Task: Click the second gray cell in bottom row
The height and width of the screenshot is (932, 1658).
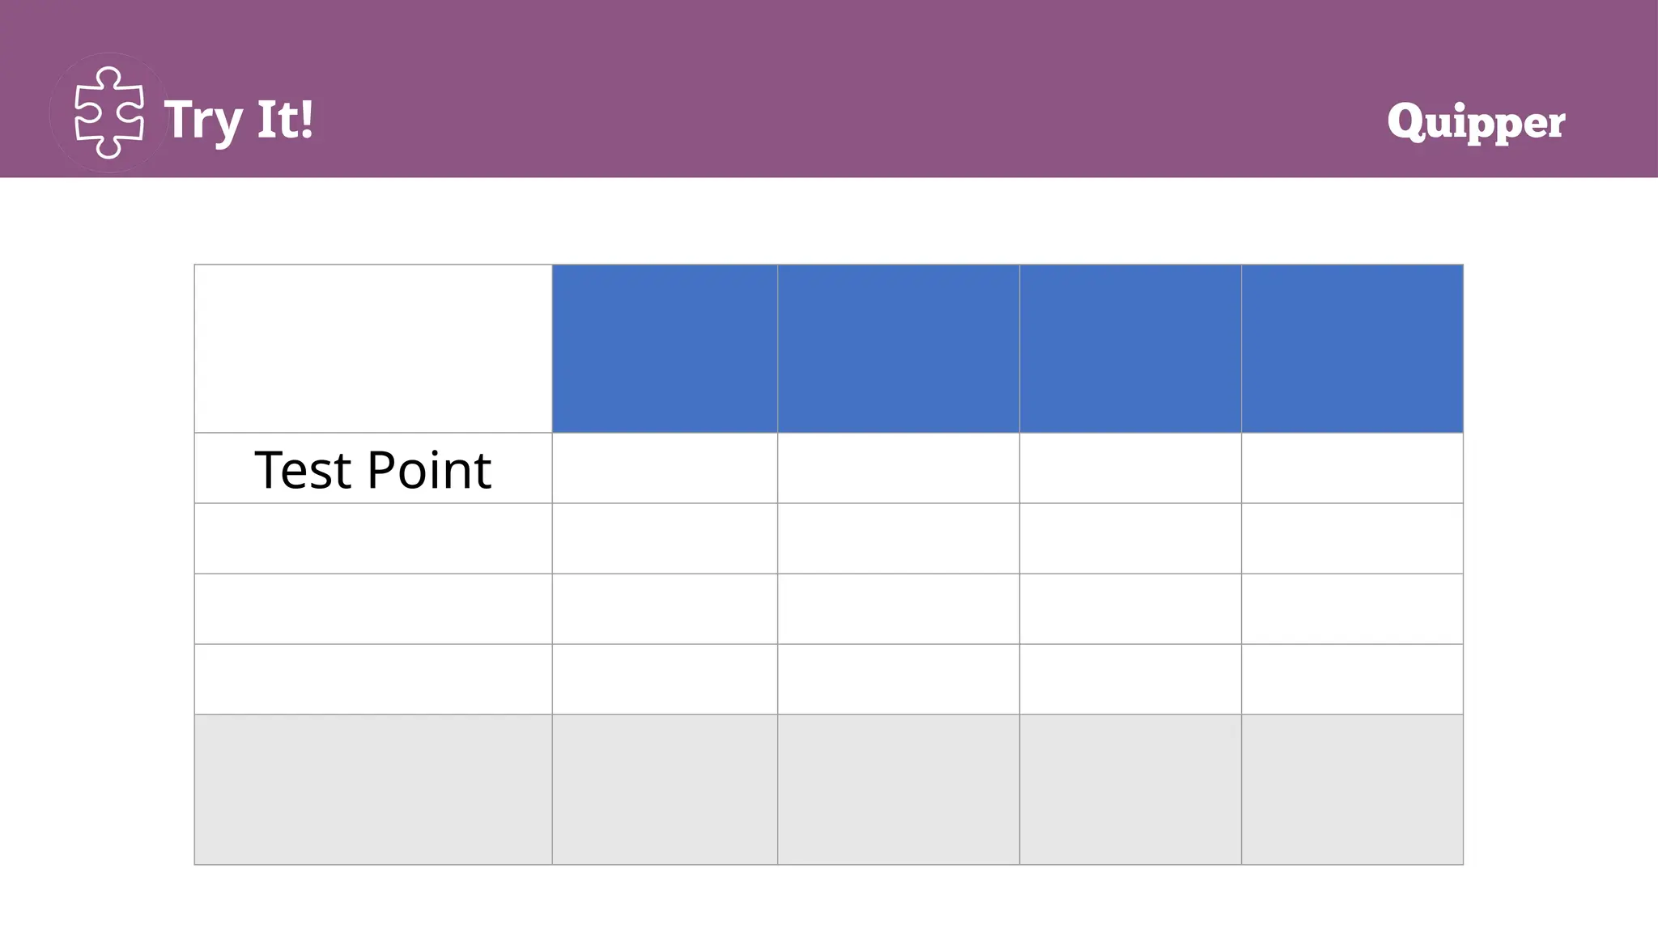Action: tap(665, 790)
